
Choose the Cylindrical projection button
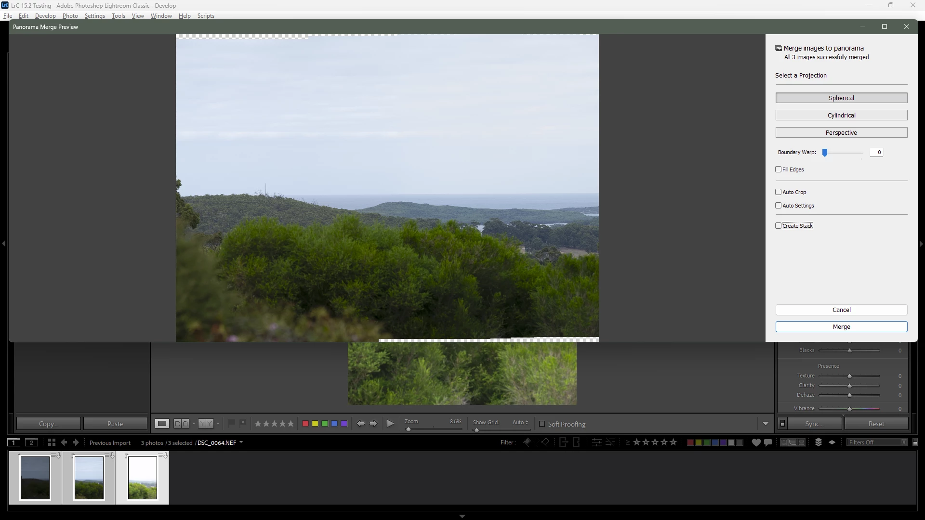coord(841,116)
